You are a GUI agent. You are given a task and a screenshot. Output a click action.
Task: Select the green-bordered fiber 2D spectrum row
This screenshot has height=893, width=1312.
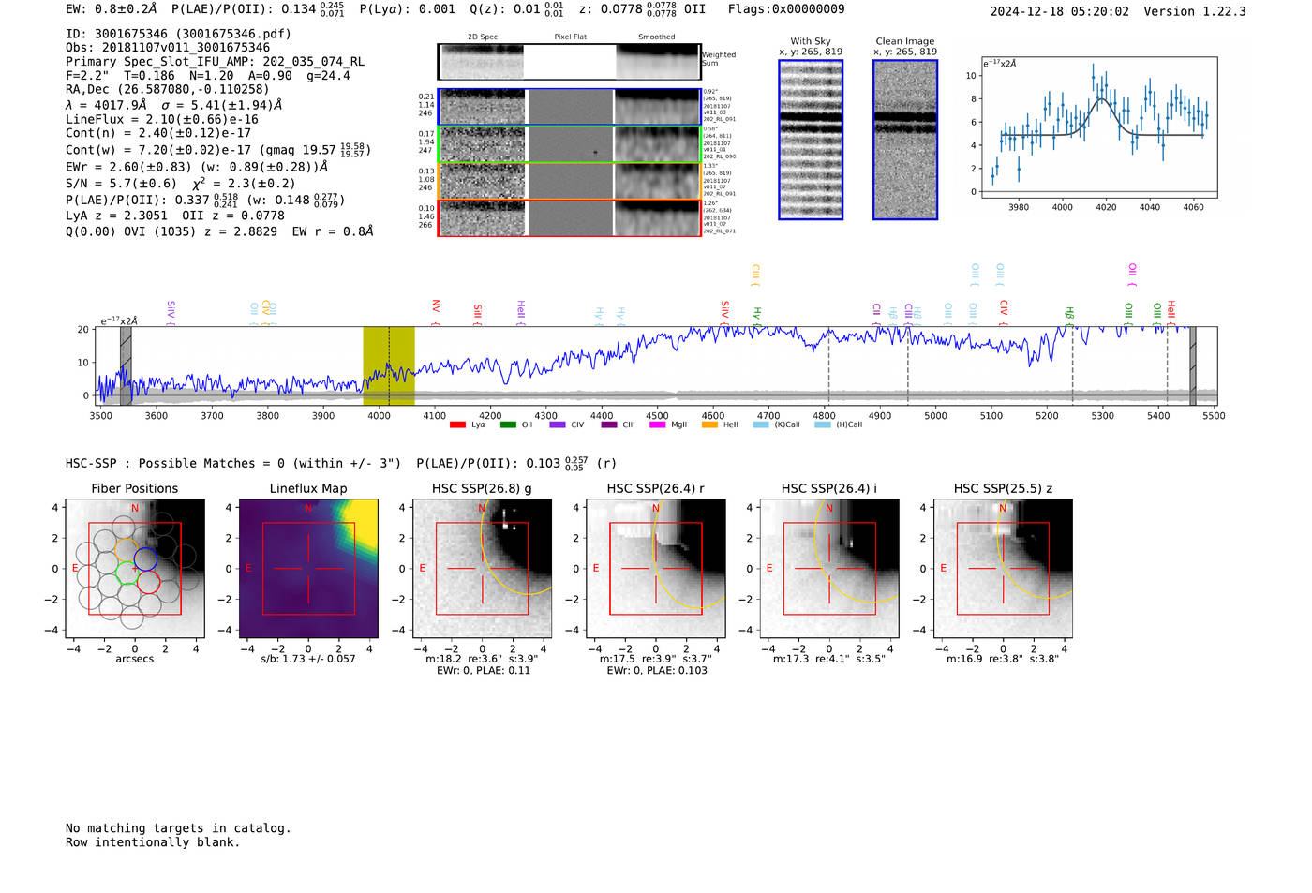pyautogui.click(x=569, y=144)
